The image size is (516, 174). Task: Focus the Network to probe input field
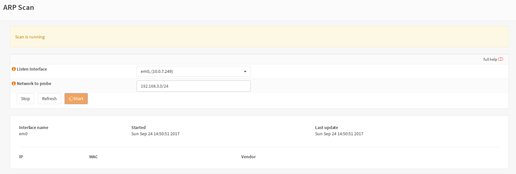tap(194, 86)
